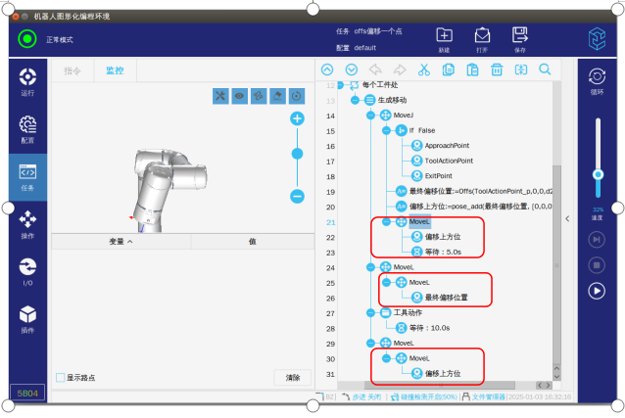Switch to the 指令 tab
This screenshot has height=418, width=625.
(72, 70)
